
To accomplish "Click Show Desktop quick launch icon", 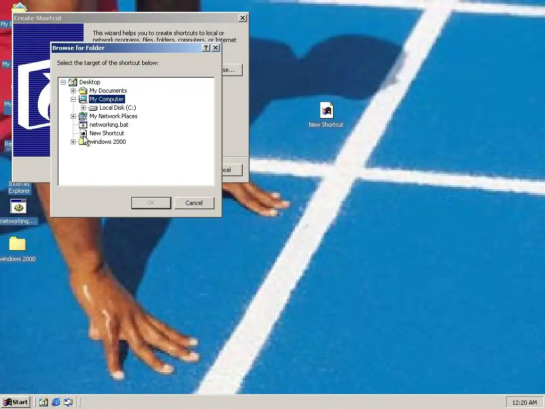I will [44, 403].
